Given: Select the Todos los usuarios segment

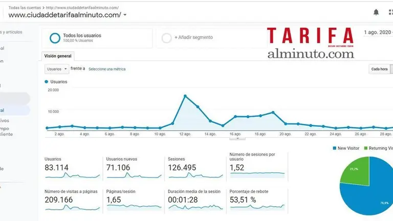Looking at the screenshot, I should pos(97,38).
